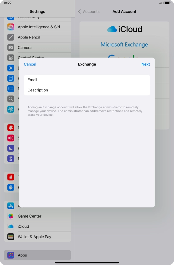This screenshot has height=265, width=174.
Task: Open Apple Pencil settings
Action: click(37, 37)
